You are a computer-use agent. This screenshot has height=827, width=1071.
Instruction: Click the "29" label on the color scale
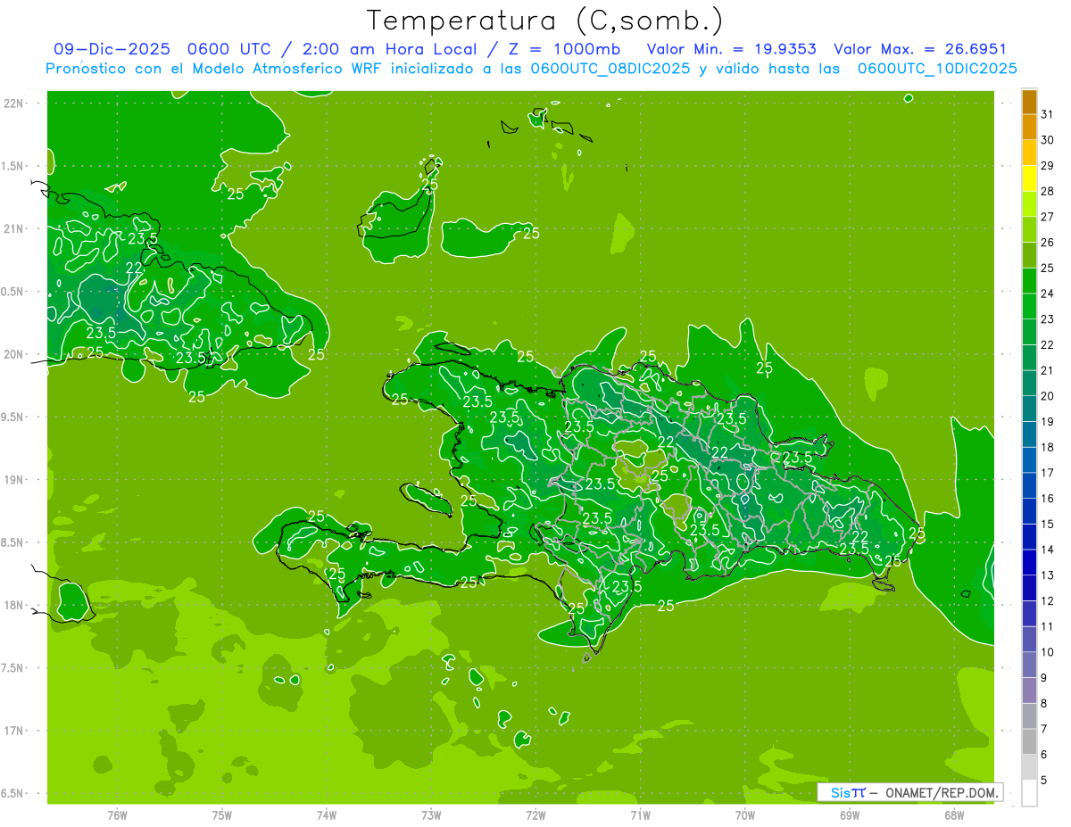coord(1047,165)
